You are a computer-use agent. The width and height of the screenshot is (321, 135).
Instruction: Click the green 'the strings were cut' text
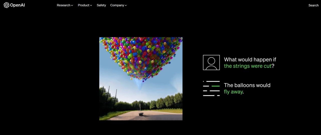coord(248,66)
